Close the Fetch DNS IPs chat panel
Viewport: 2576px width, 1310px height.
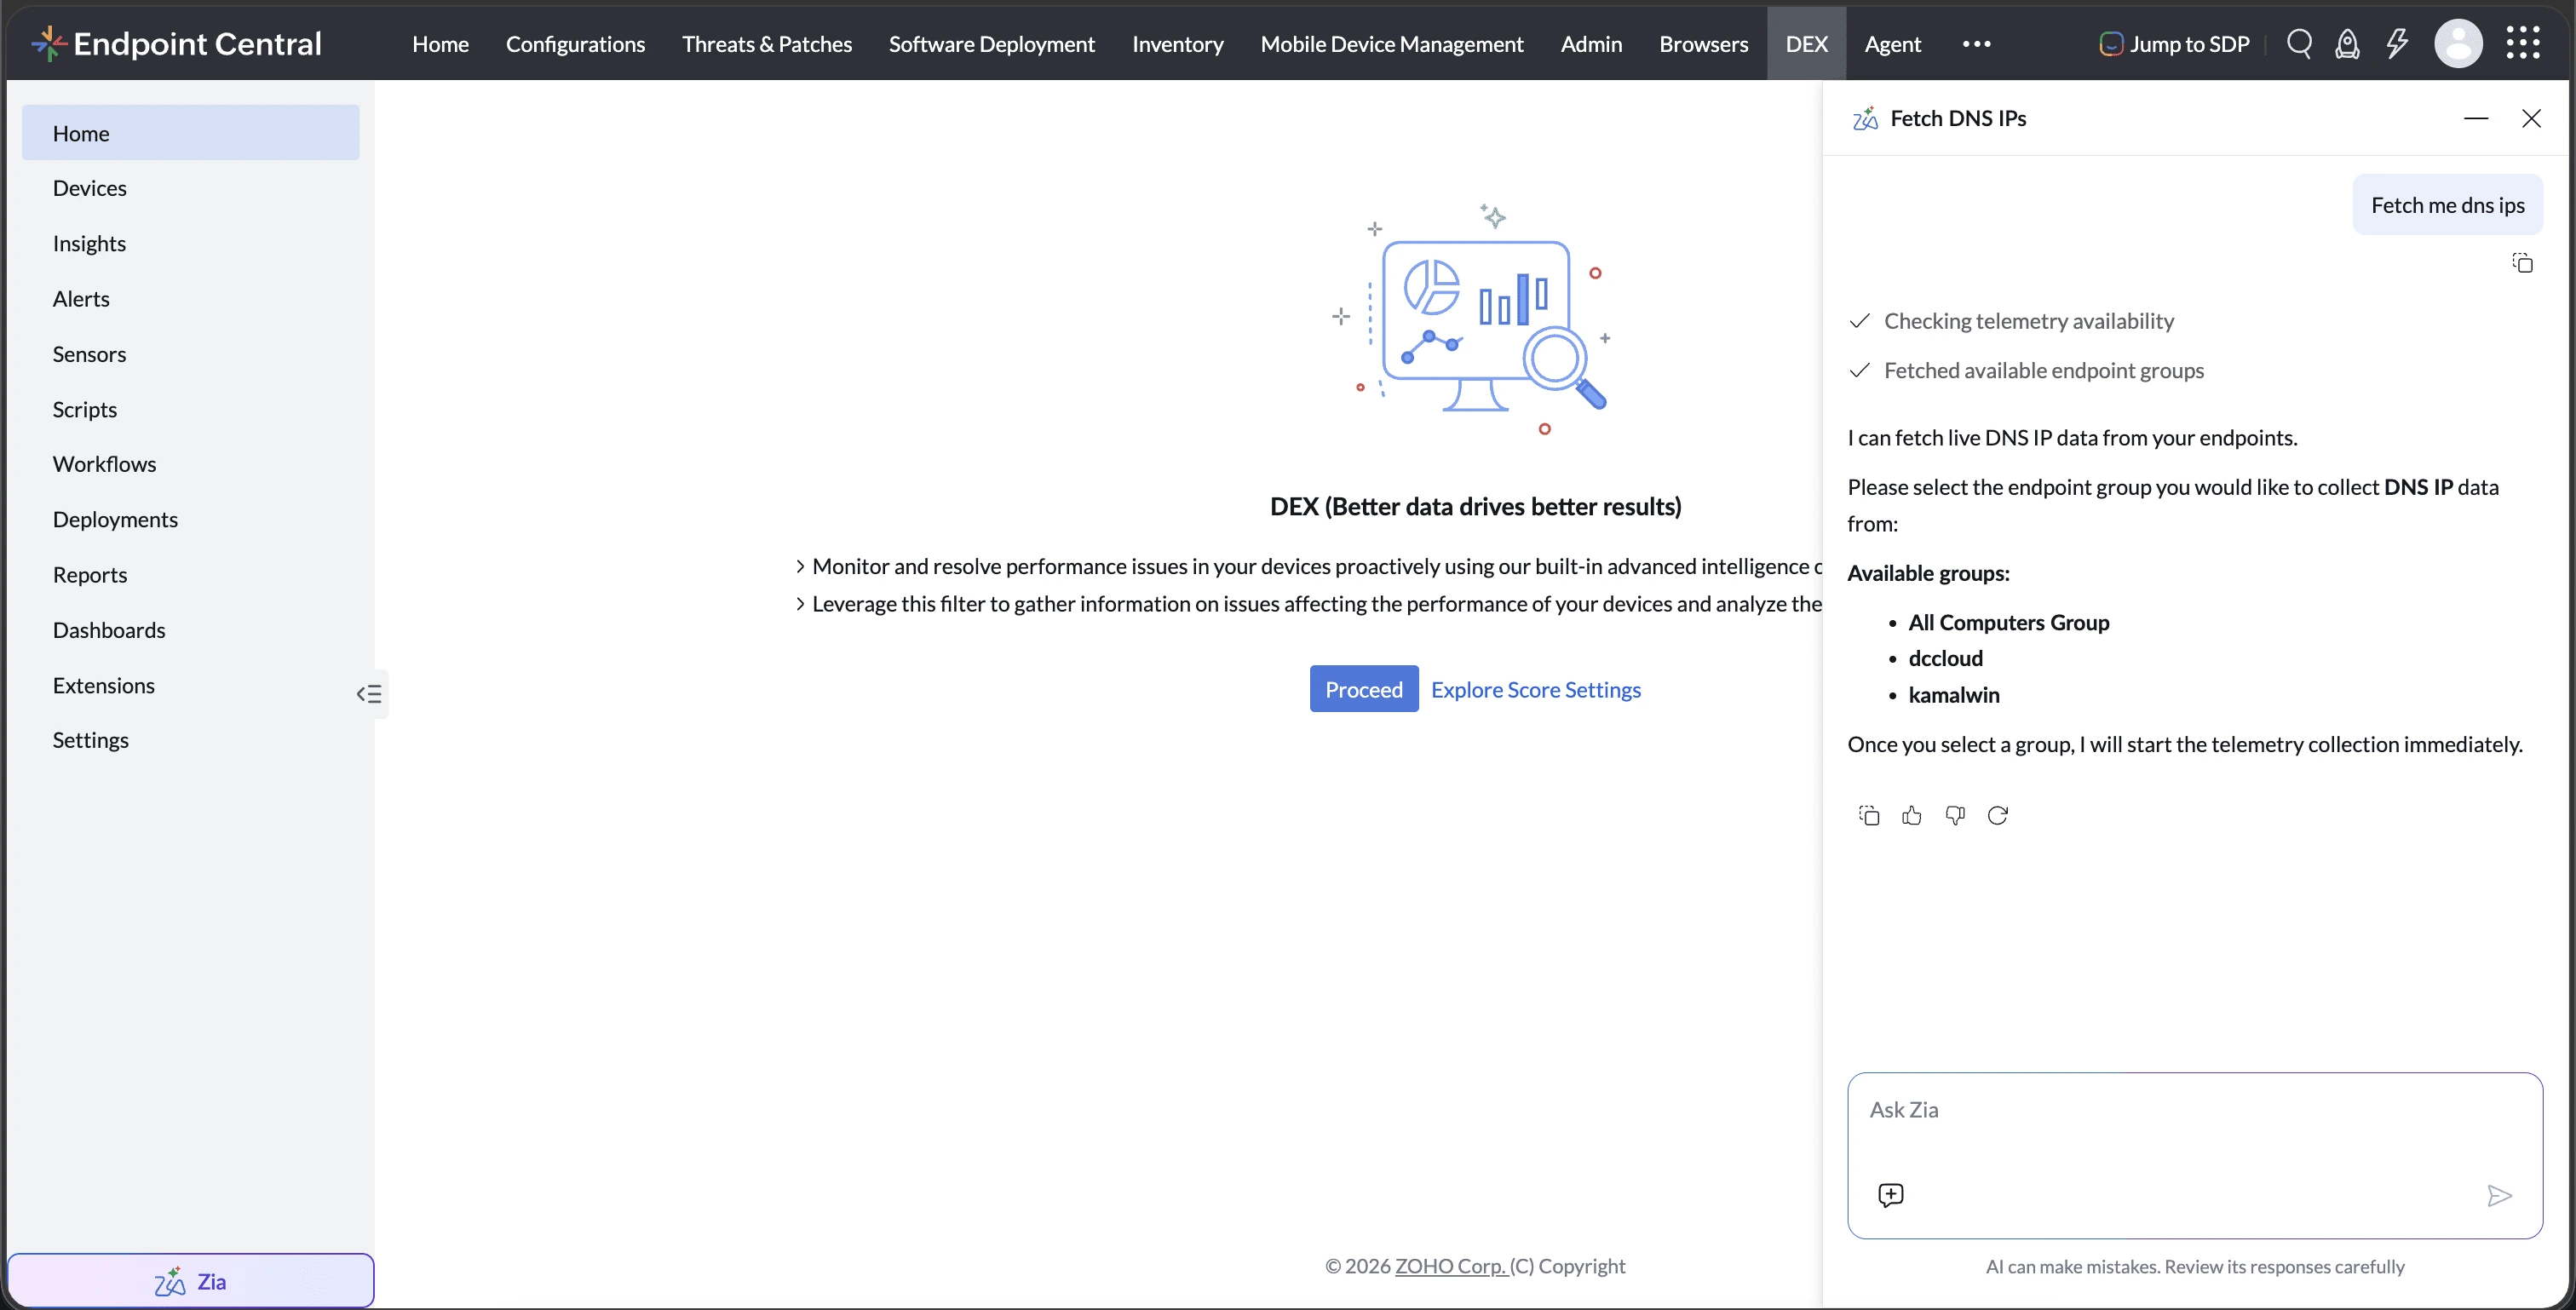click(x=2531, y=118)
